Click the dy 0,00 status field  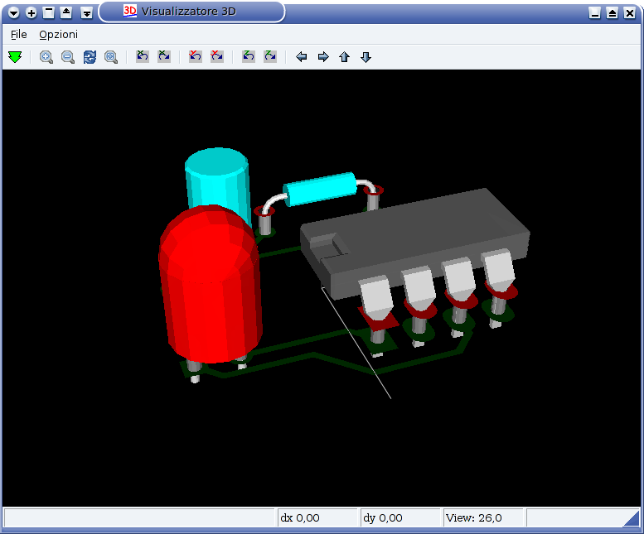[x=400, y=517]
